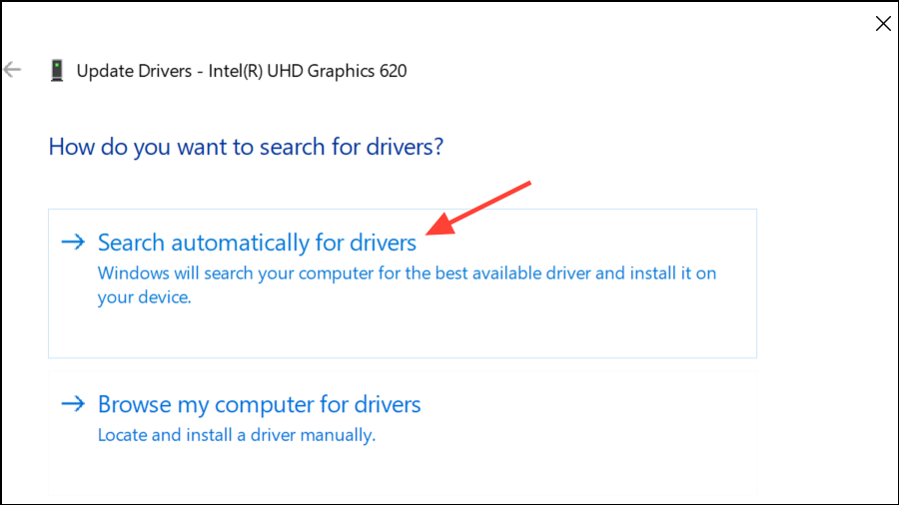The width and height of the screenshot is (899, 505).
Task: Click the 'Windows will search your computer' description
Action: (407, 272)
